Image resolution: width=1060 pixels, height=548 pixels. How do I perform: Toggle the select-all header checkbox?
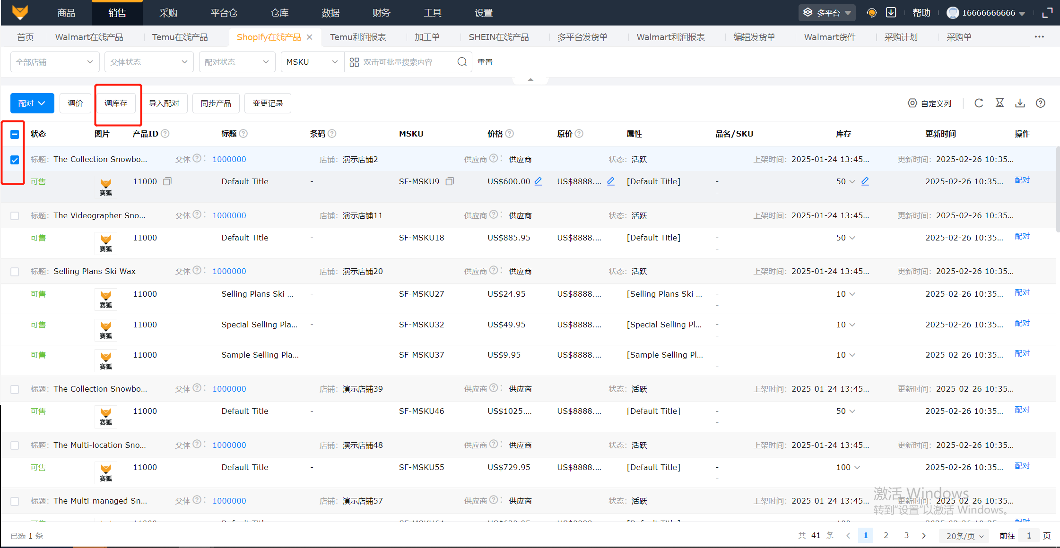(15, 134)
